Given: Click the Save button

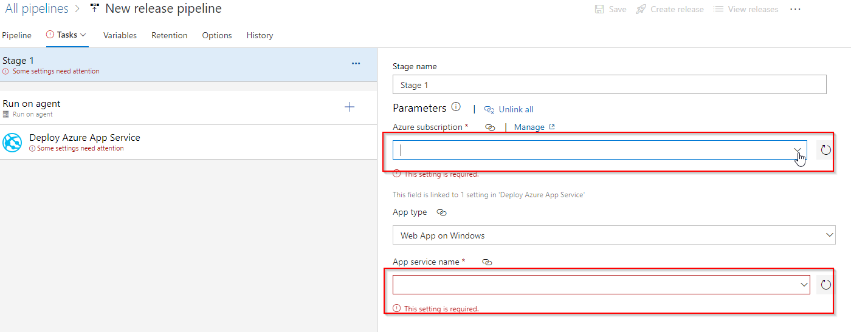Looking at the screenshot, I should point(610,9).
